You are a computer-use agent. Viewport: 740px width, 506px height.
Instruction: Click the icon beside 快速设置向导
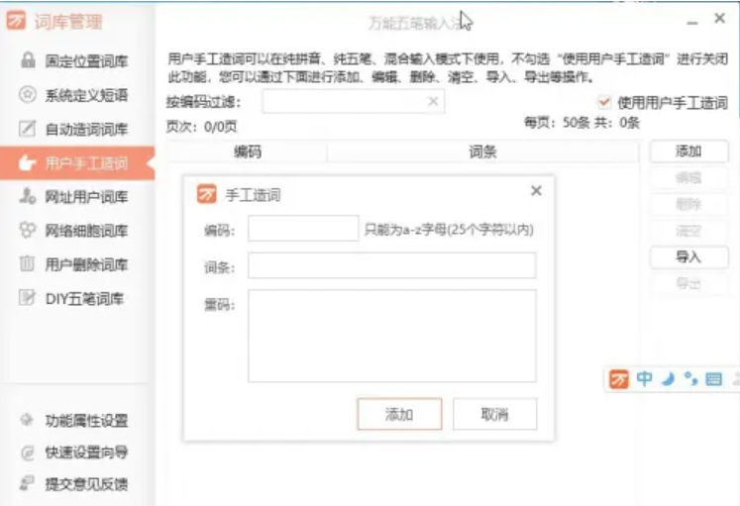point(28,453)
